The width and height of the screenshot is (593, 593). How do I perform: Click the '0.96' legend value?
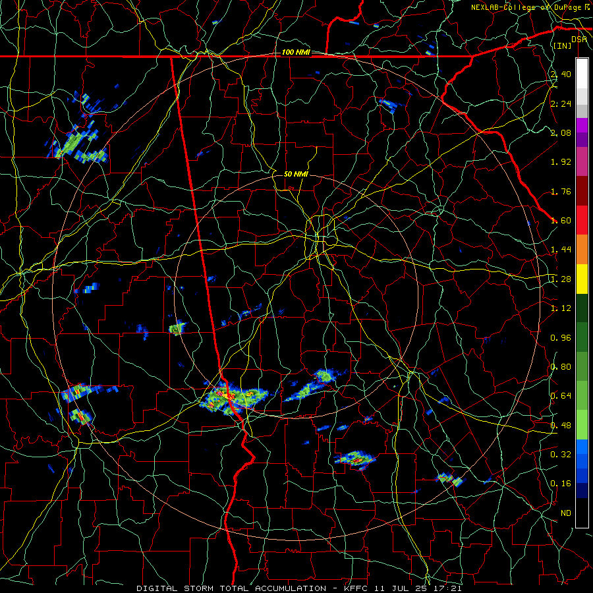coord(561,338)
